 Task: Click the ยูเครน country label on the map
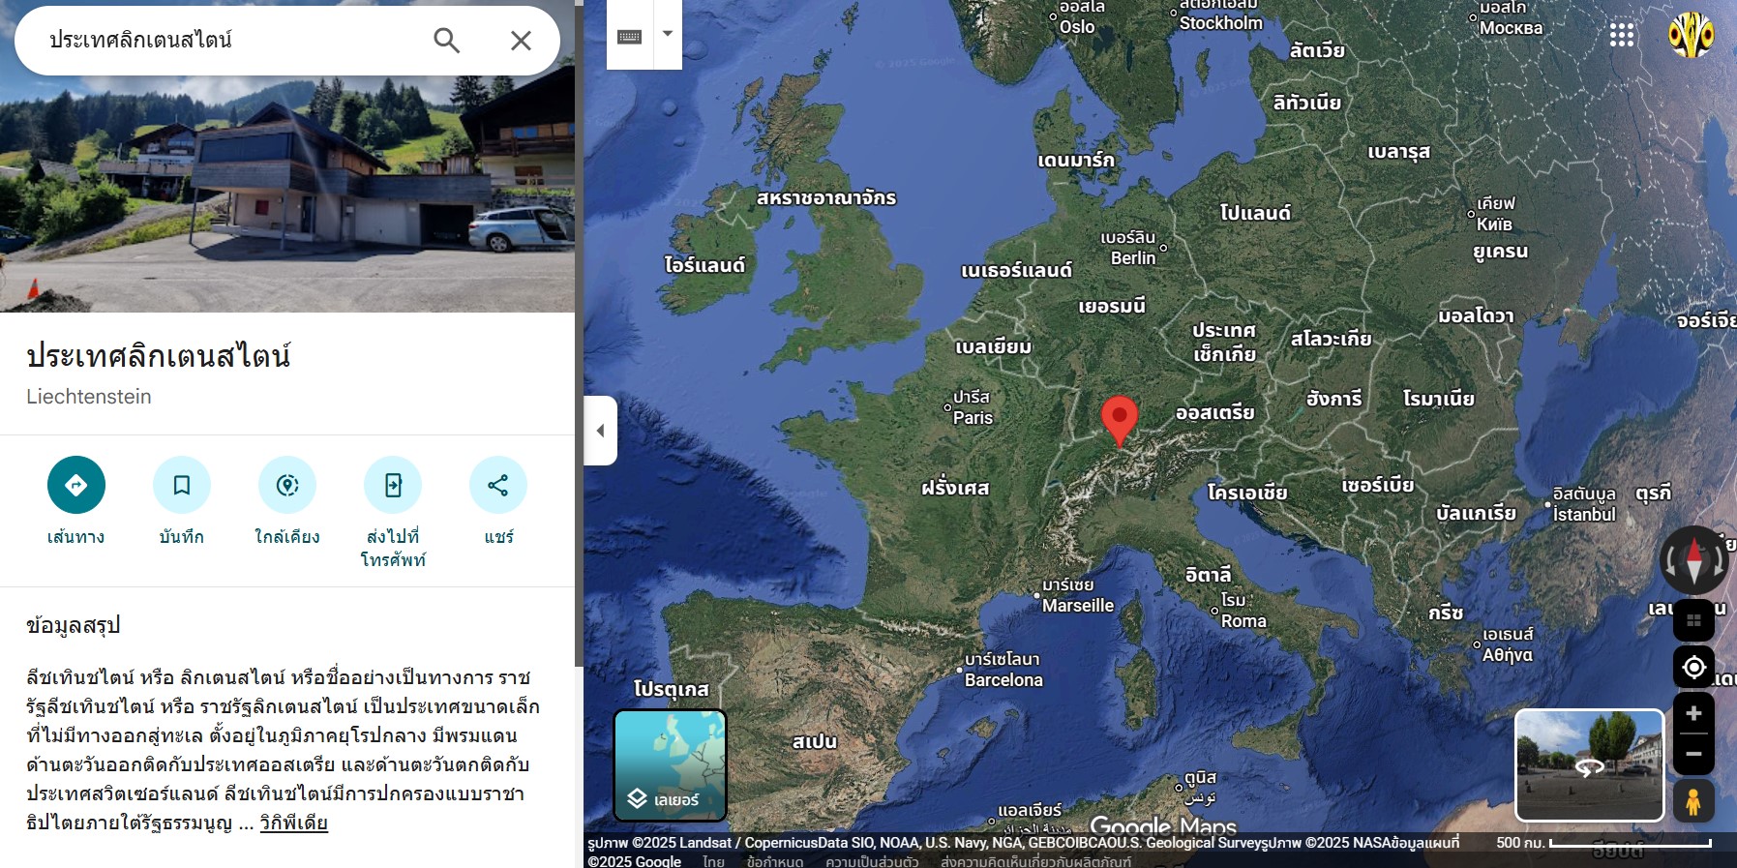(x=1501, y=251)
